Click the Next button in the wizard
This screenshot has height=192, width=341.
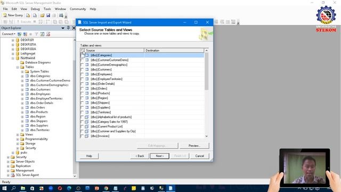[x=160, y=156]
